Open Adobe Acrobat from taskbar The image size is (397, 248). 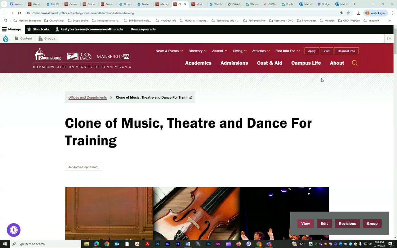tap(147, 244)
